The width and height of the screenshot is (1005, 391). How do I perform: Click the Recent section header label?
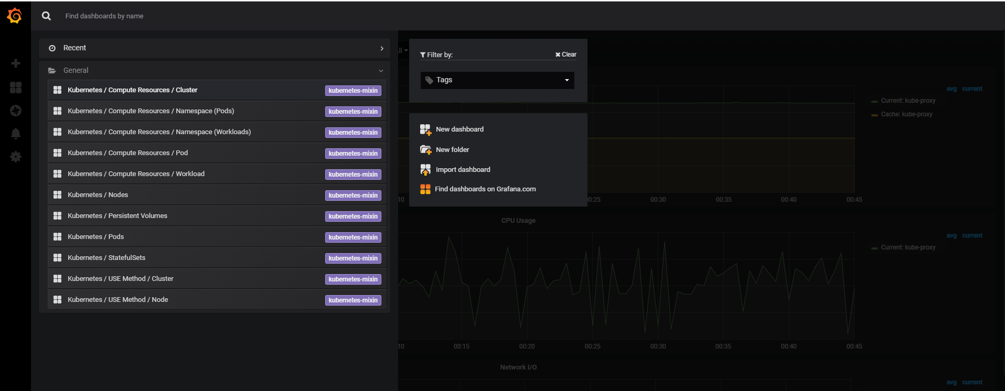coord(74,48)
